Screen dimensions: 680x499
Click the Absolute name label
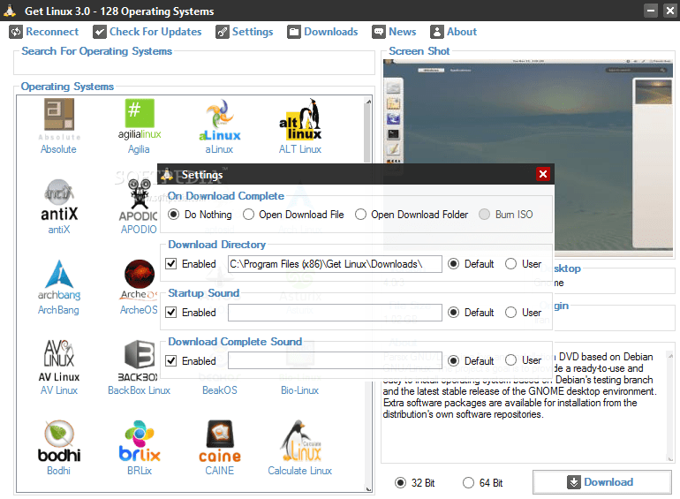pyautogui.click(x=58, y=149)
